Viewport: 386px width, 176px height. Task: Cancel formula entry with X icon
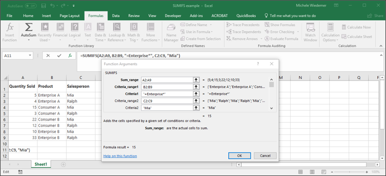[x=48, y=56]
